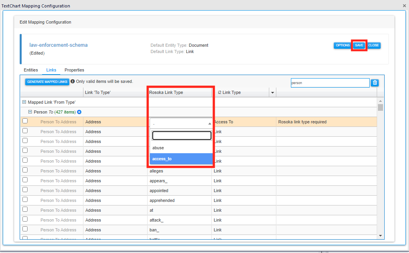Click inside the person search field

pos(329,82)
